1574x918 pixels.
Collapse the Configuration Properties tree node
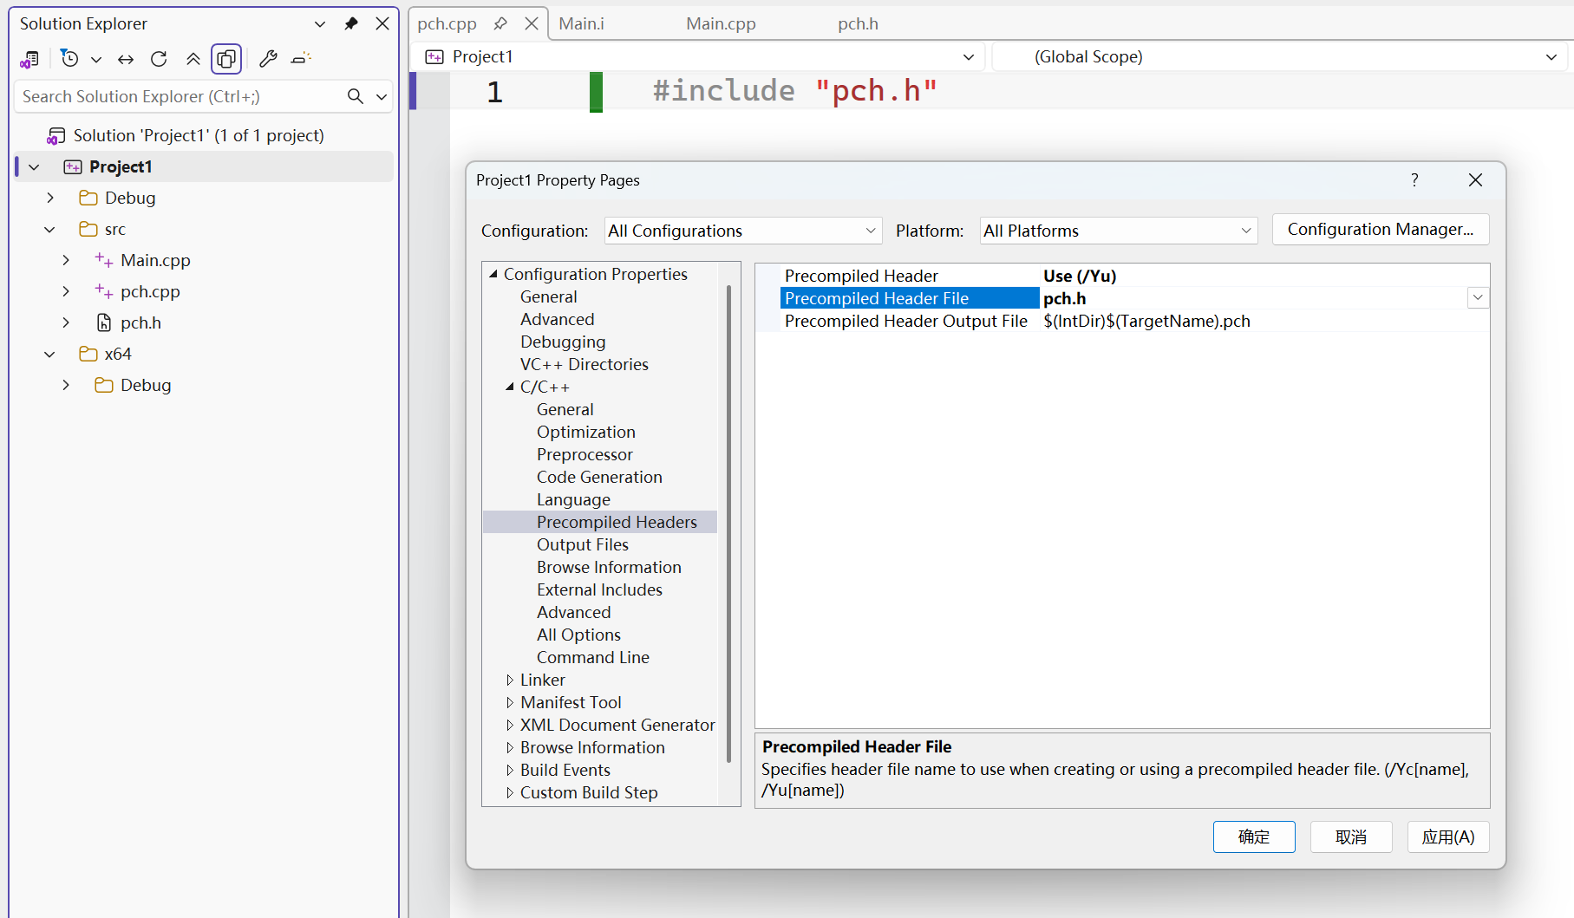(493, 275)
